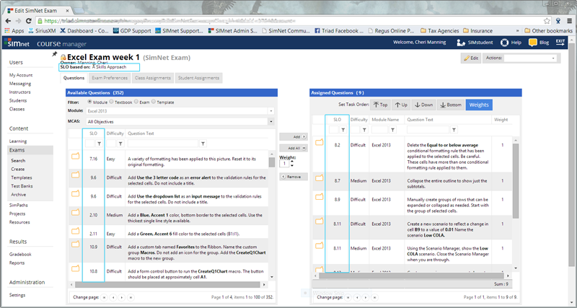Switch to Exam Preferences tab
The image size is (577, 308).
click(x=110, y=78)
